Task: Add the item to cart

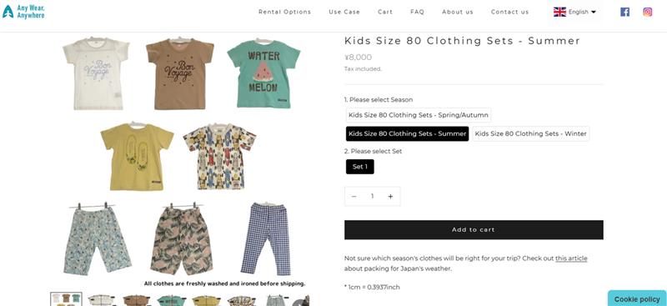Action: [x=474, y=230]
